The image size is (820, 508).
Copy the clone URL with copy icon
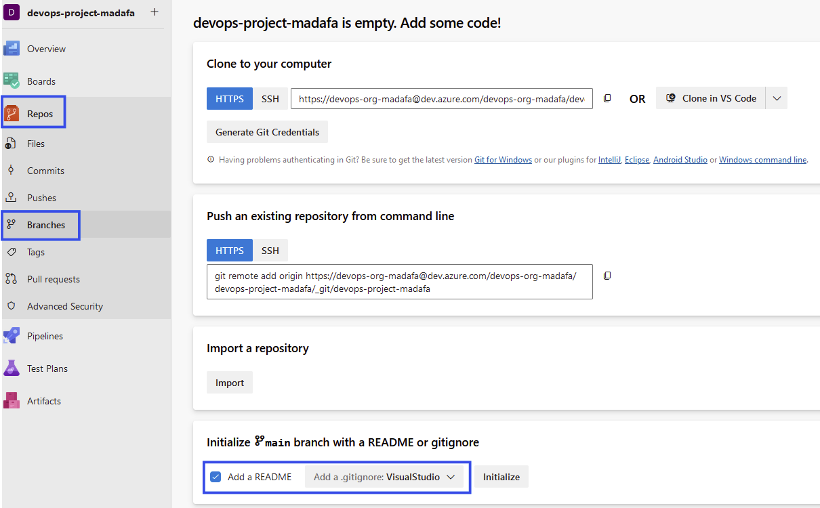click(607, 98)
